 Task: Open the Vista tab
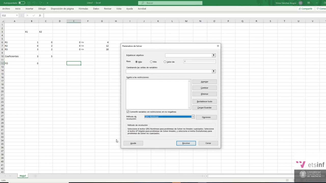pyautogui.click(x=119, y=9)
